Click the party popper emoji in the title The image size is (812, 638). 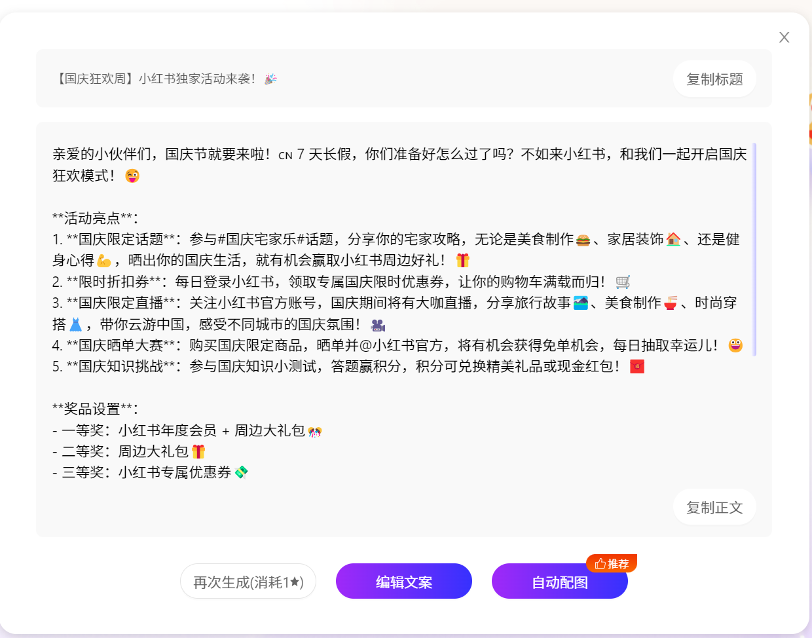(x=270, y=79)
